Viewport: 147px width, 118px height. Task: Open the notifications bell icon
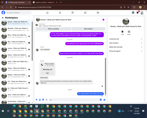(138, 13)
